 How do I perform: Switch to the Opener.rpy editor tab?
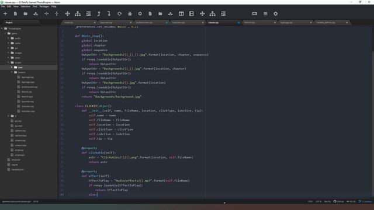point(115,23)
